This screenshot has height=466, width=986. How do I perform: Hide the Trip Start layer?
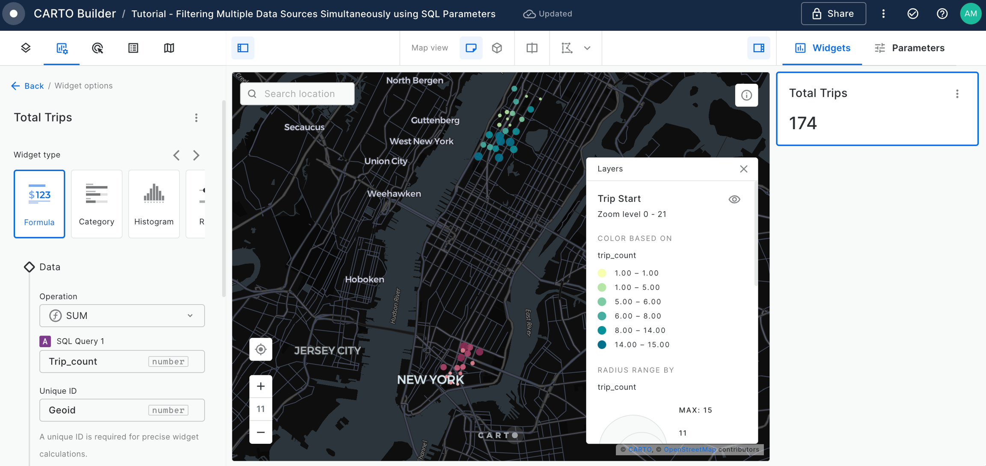tap(734, 199)
